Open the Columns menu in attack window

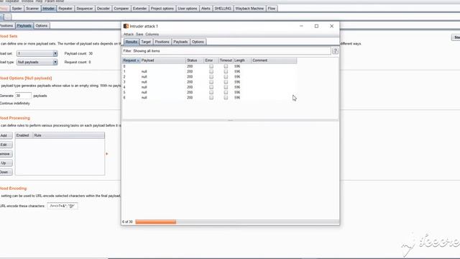click(x=152, y=35)
